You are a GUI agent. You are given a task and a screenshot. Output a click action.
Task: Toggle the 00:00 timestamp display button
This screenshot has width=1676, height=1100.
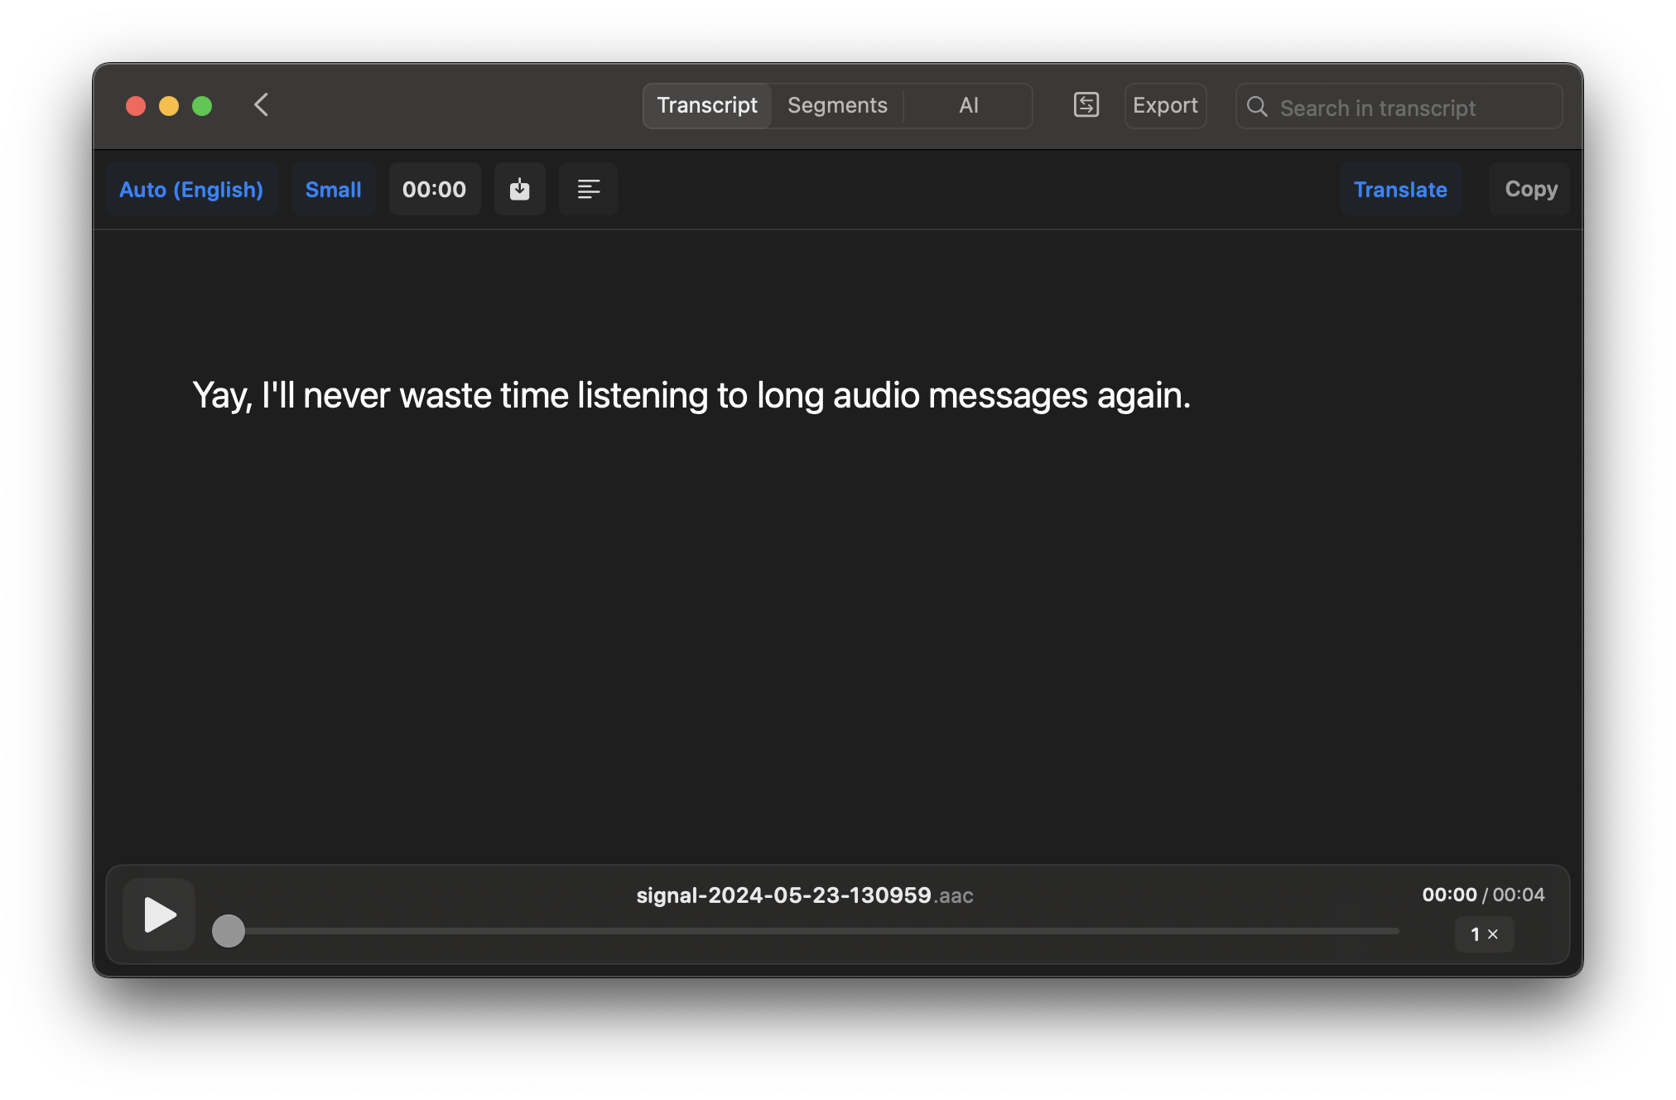pyautogui.click(x=434, y=190)
